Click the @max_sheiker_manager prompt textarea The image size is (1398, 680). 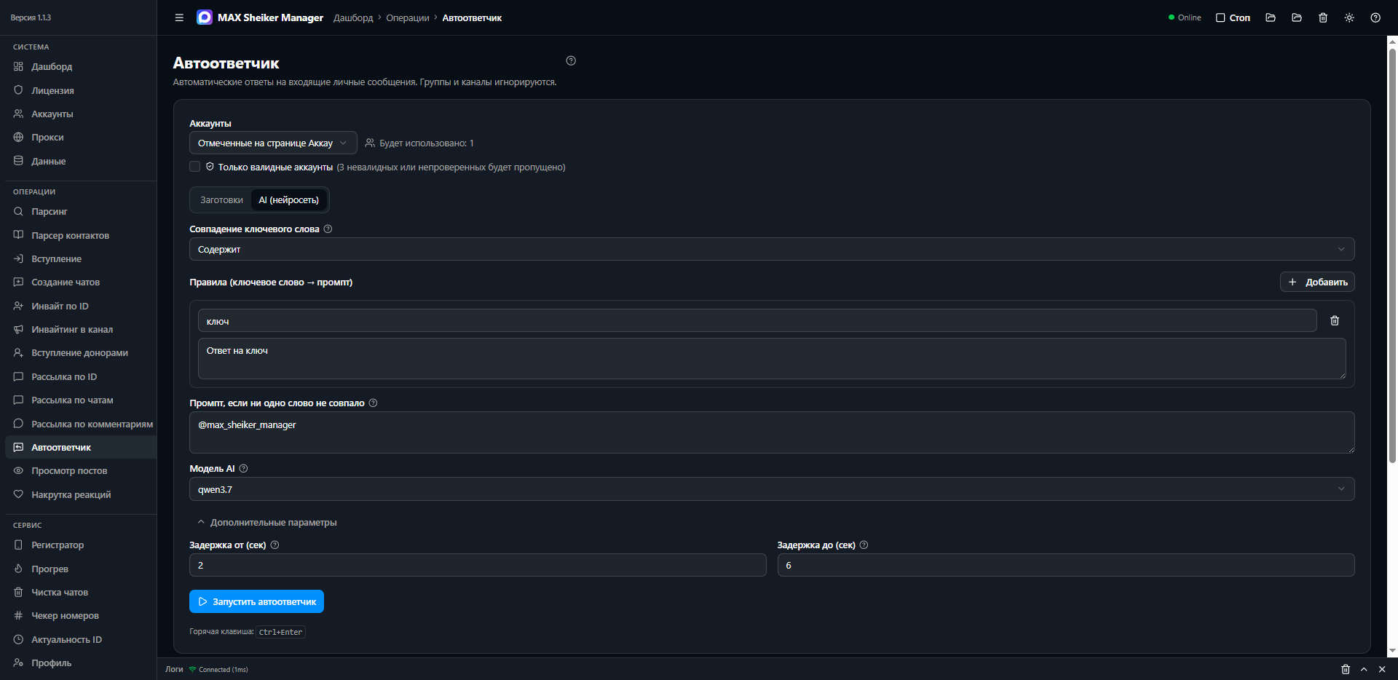[772, 432]
